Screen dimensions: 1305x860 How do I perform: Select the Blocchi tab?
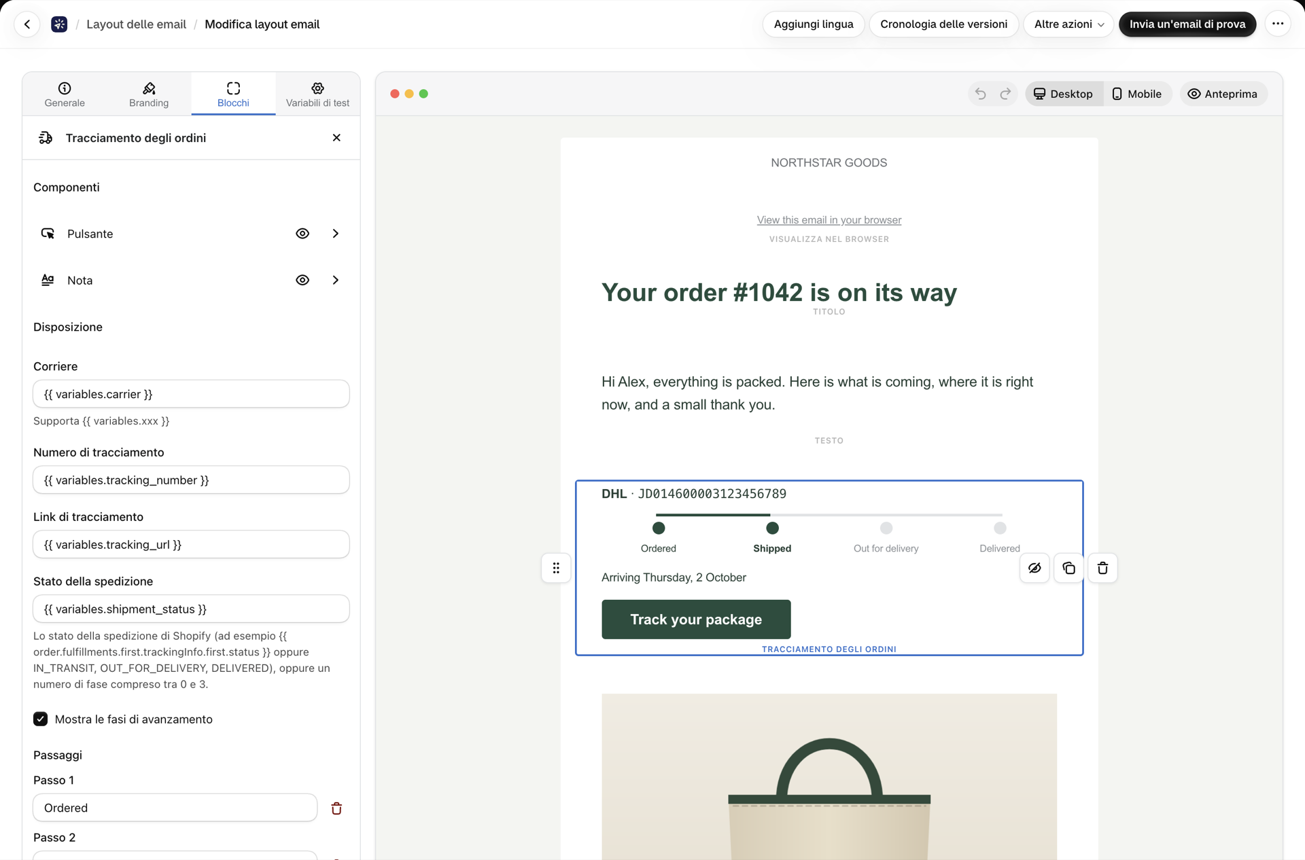click(233, 94)
